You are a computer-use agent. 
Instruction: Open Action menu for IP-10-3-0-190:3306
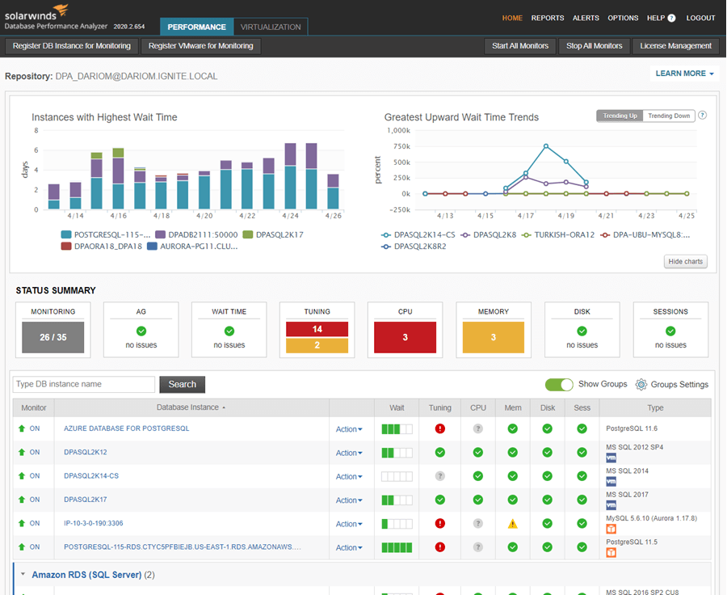(349, 524)
